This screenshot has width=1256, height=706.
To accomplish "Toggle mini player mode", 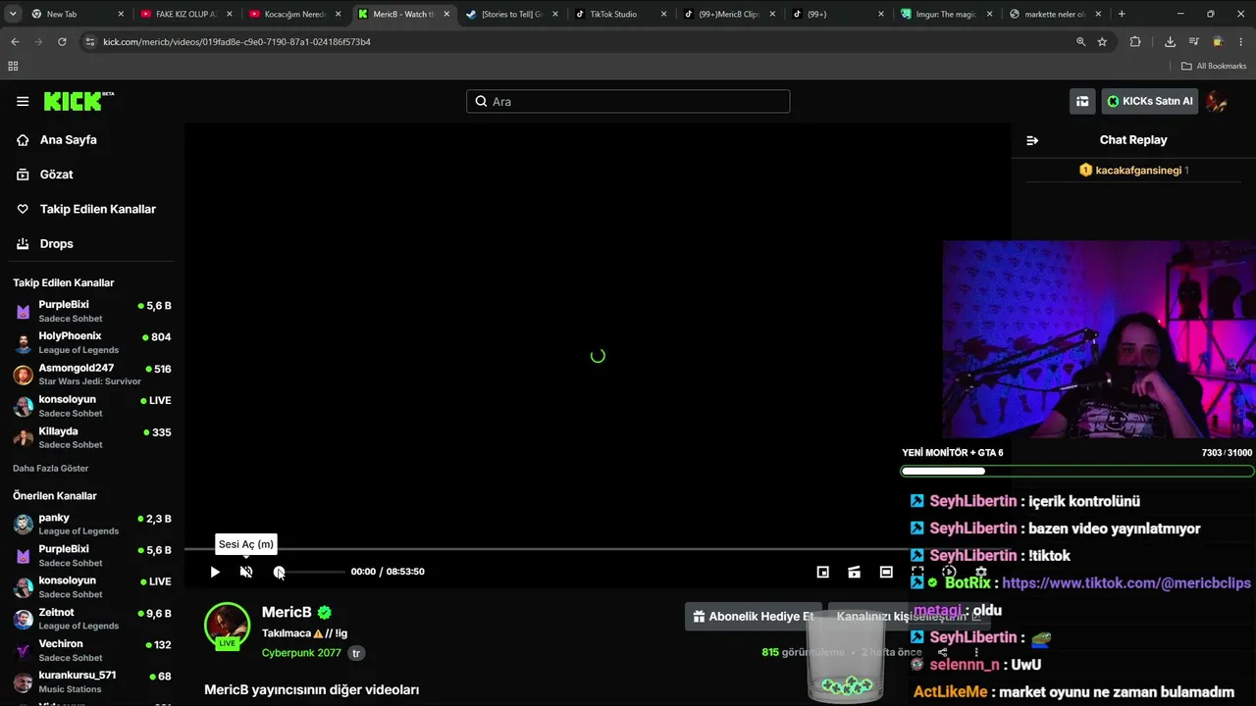I will (x=823, y=572).
